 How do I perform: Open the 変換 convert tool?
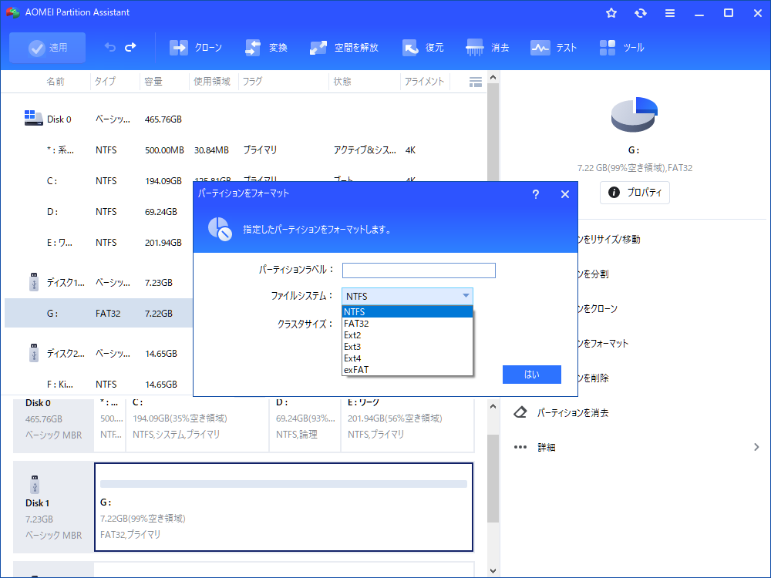coord(266,48)
